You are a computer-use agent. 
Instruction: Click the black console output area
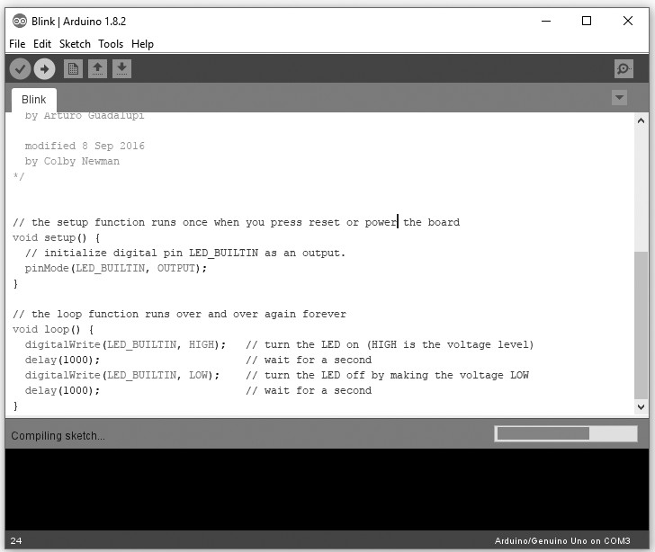tap(327, 489)
